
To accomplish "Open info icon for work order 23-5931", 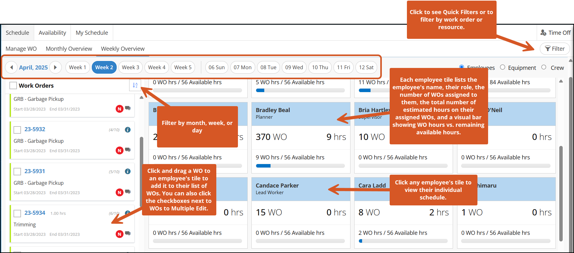I will point(128,171).
